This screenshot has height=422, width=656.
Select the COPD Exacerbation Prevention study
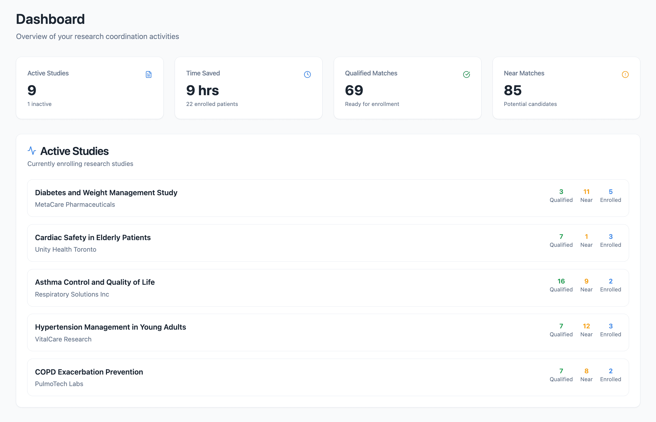coord(89,372)
